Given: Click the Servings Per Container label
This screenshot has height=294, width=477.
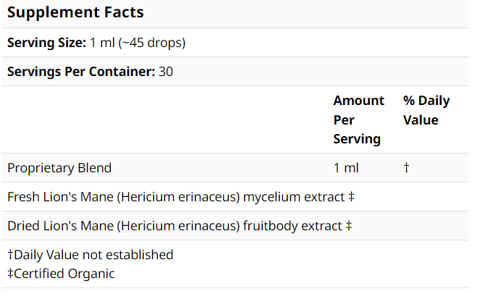Looking at the screenshot, I should point(80,72).
